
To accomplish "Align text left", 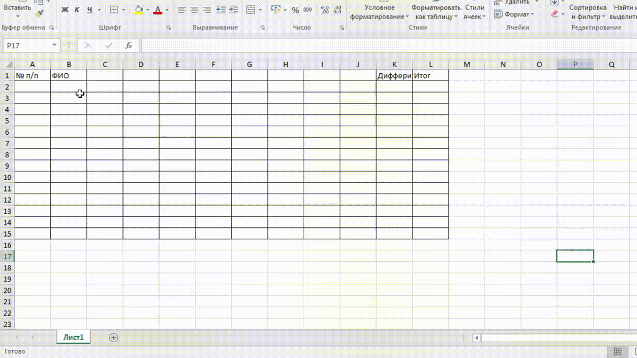I will click(x=182, y=10).
